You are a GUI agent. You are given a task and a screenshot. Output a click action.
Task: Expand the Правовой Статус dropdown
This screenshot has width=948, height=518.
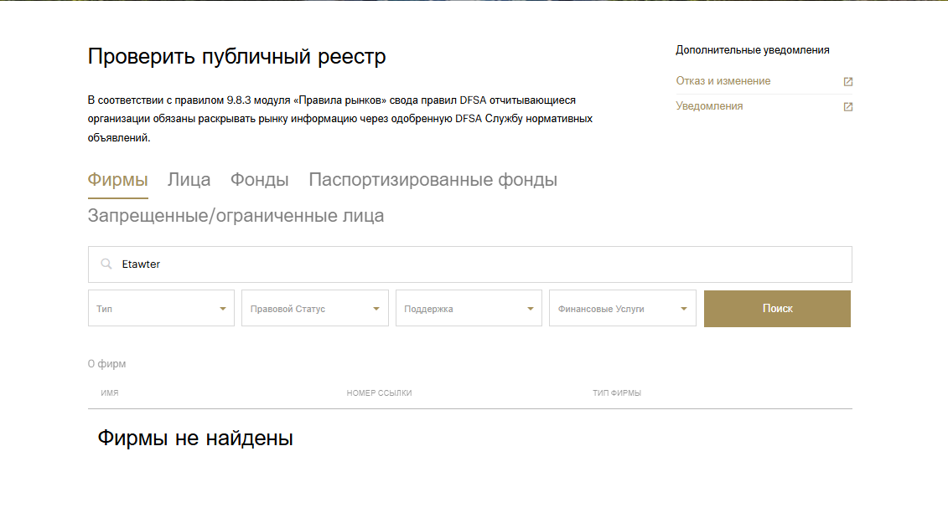coord(315,309)
